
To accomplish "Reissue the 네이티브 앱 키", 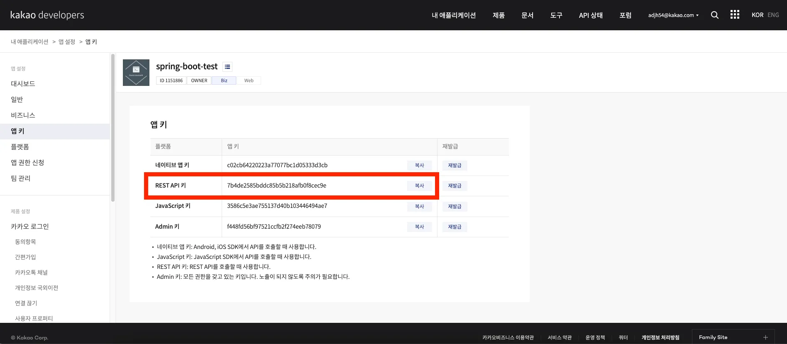I will click(x=455, y=165).
